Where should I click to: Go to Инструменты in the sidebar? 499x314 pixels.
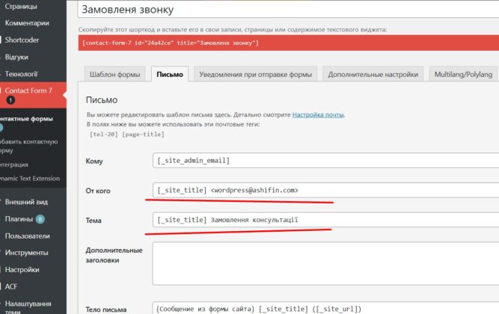click(27, 253)
